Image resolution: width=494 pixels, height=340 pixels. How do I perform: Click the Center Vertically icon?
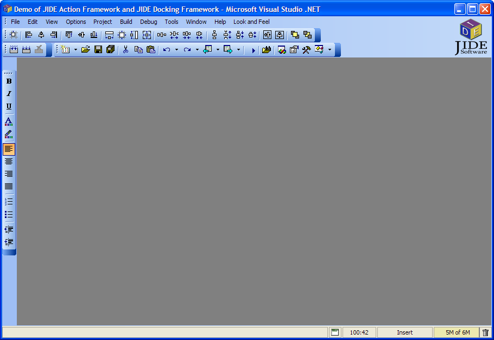pyautogui.click(x=280, y=35)
